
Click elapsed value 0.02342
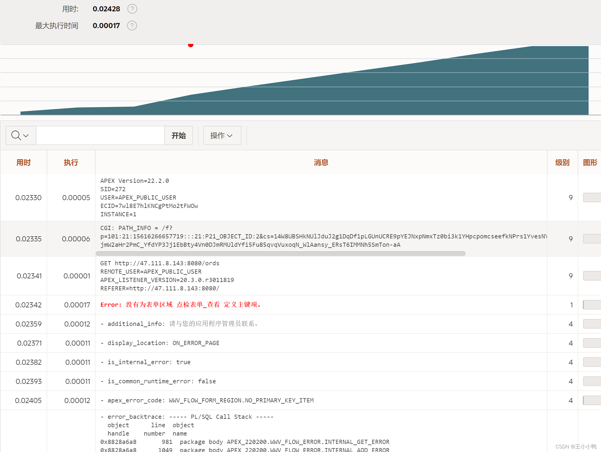point(28,305)
